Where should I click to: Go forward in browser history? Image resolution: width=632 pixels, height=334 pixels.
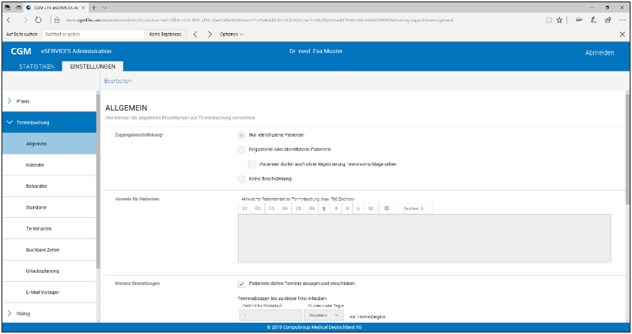click(x=25, y=20)
